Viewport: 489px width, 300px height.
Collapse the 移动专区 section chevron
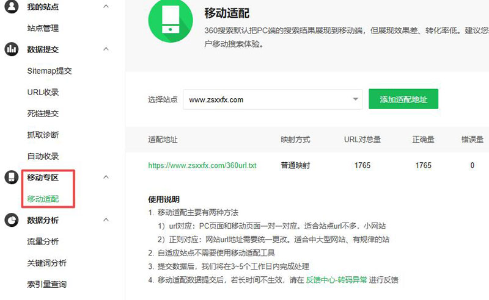pos(106,177)
